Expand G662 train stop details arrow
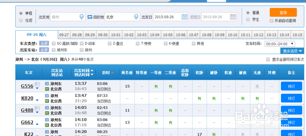306x136 pixels. (x=37, y=124)
